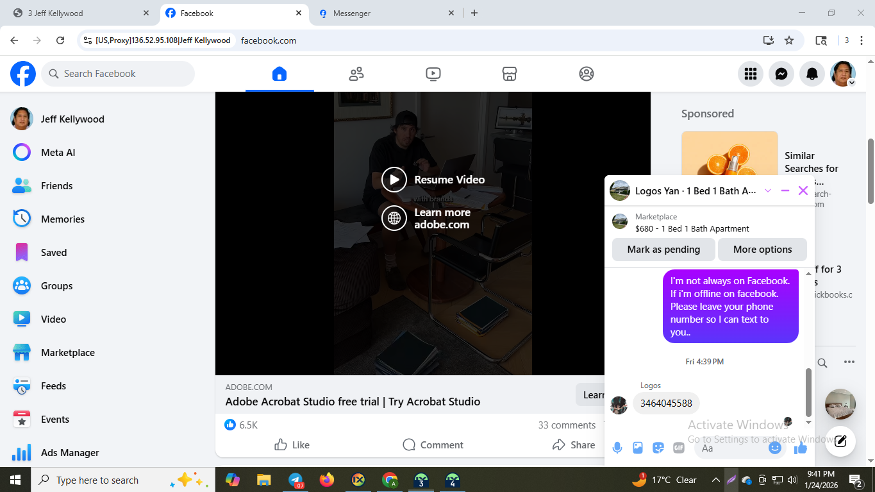Screen dimensions: 875x492
Task: Expand chat settings chevron in Logos Yan chat
Action: click(x=768, y=191)
